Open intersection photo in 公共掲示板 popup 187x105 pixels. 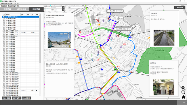coord(59,40)
